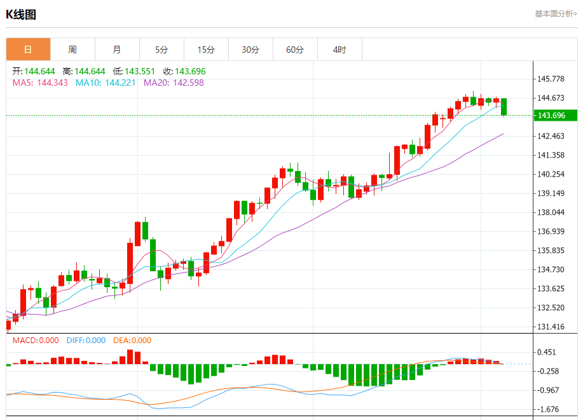The image size is (583, 420).
Task: Click the latest large green candlestick
Action: pos(504,107)
